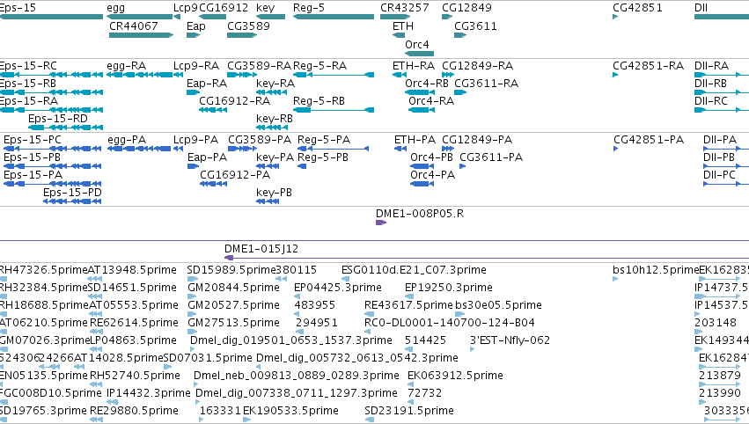Click the Reg-5-RB transcript
749x424 pixels.
pyautogui.click(x=334, y=110)
